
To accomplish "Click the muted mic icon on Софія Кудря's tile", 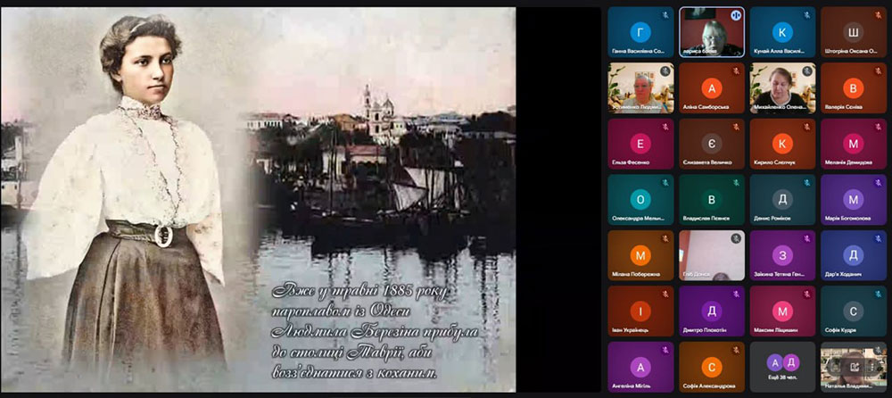I will coord(879,294).
